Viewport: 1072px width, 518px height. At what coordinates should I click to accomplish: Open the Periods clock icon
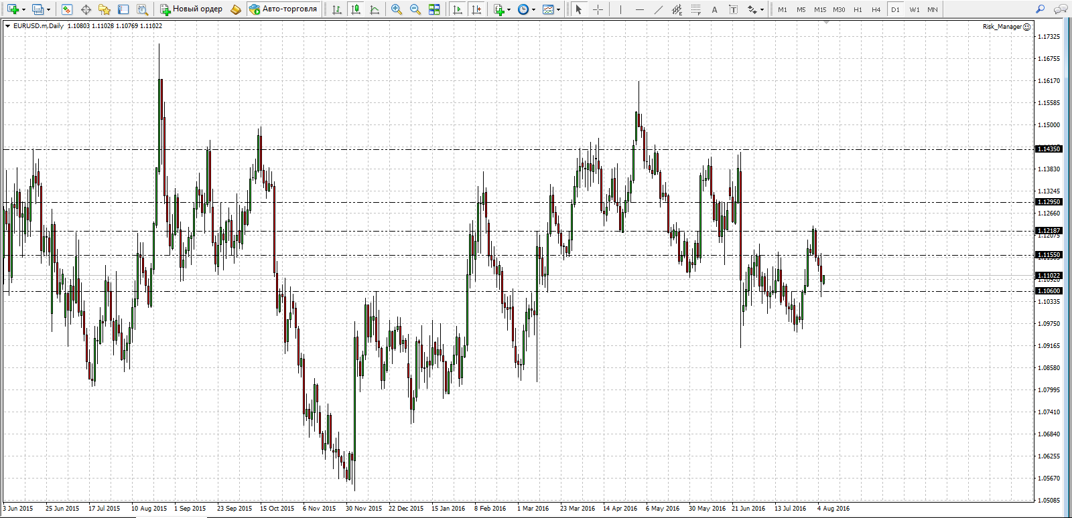pos(523,9)
